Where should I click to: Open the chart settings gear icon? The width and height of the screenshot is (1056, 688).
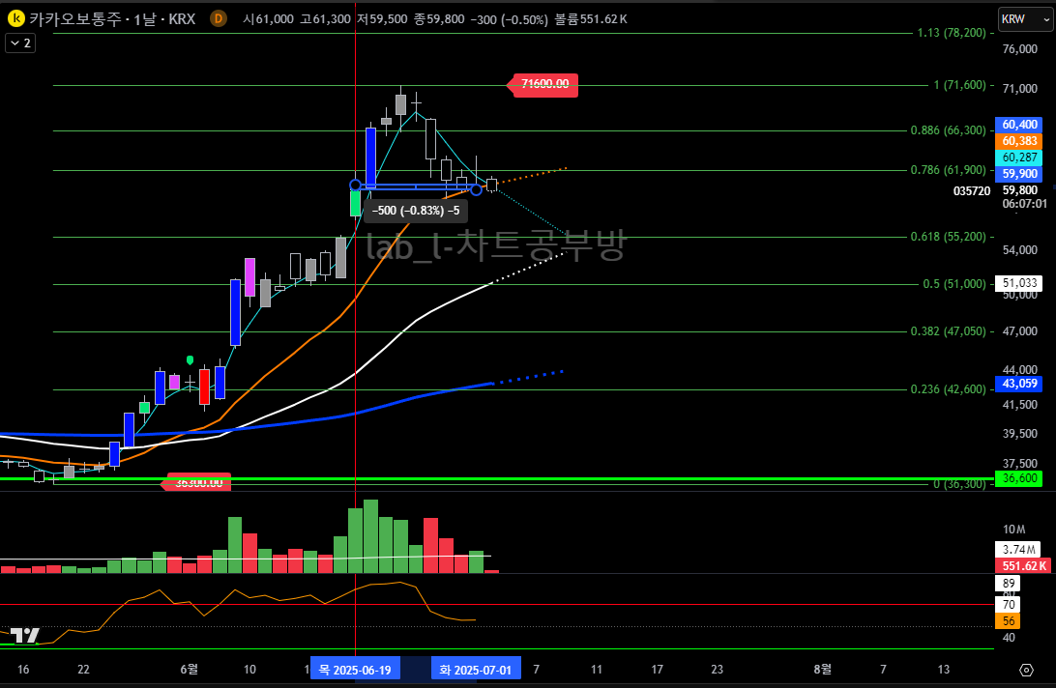tap(1026, 670)
